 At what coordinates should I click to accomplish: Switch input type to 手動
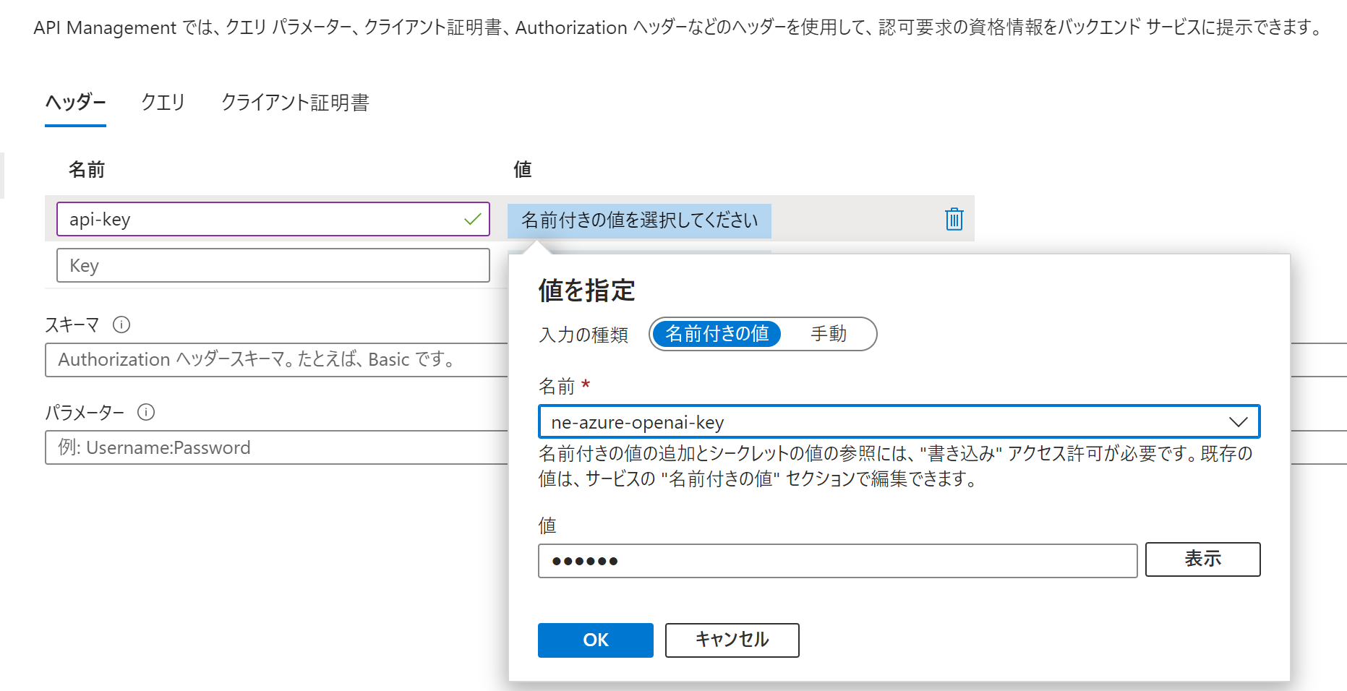point(828,334)
